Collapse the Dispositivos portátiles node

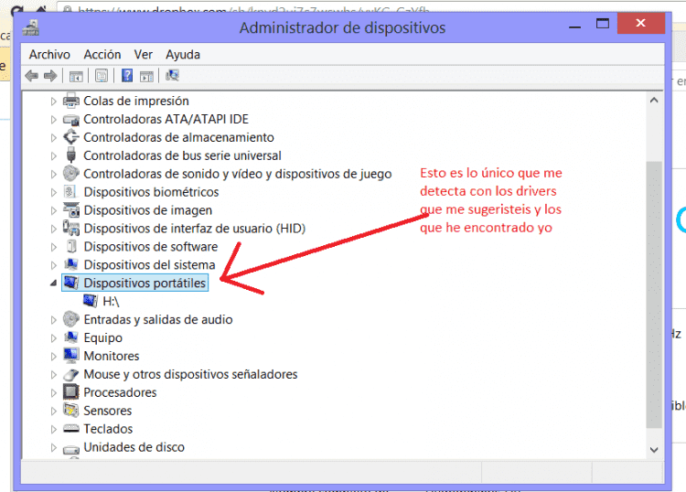[x=53, y=283]
